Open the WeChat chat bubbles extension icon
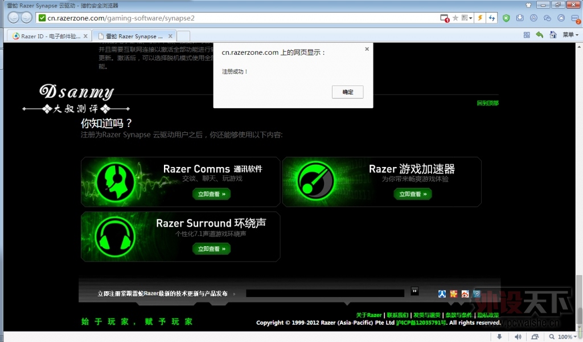This screenshot has width=583, height=342. [x=547, y=18]
